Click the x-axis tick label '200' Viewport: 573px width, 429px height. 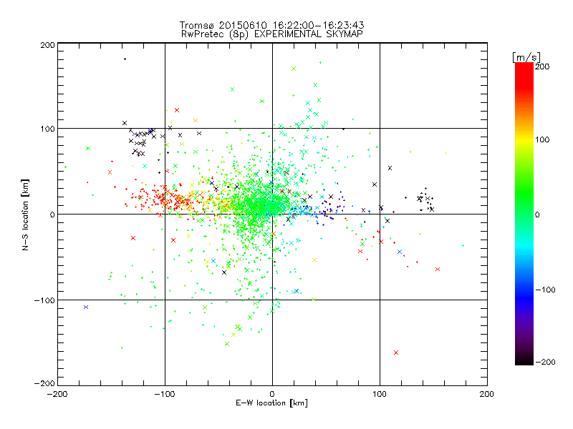487,394
